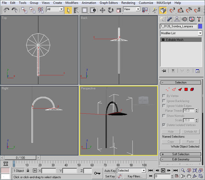The image size is (205, 180).
Task: Expand the Soft Selection rollout
Action: tap(181, 154)
